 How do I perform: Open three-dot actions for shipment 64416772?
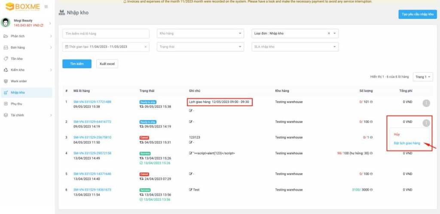click(426, 123)
